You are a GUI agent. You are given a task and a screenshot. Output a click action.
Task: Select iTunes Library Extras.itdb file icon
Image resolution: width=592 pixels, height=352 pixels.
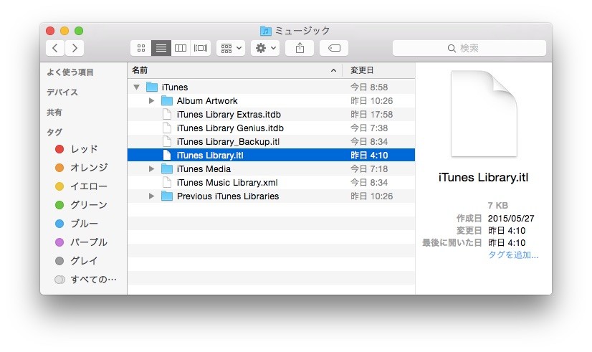point(167,115)
